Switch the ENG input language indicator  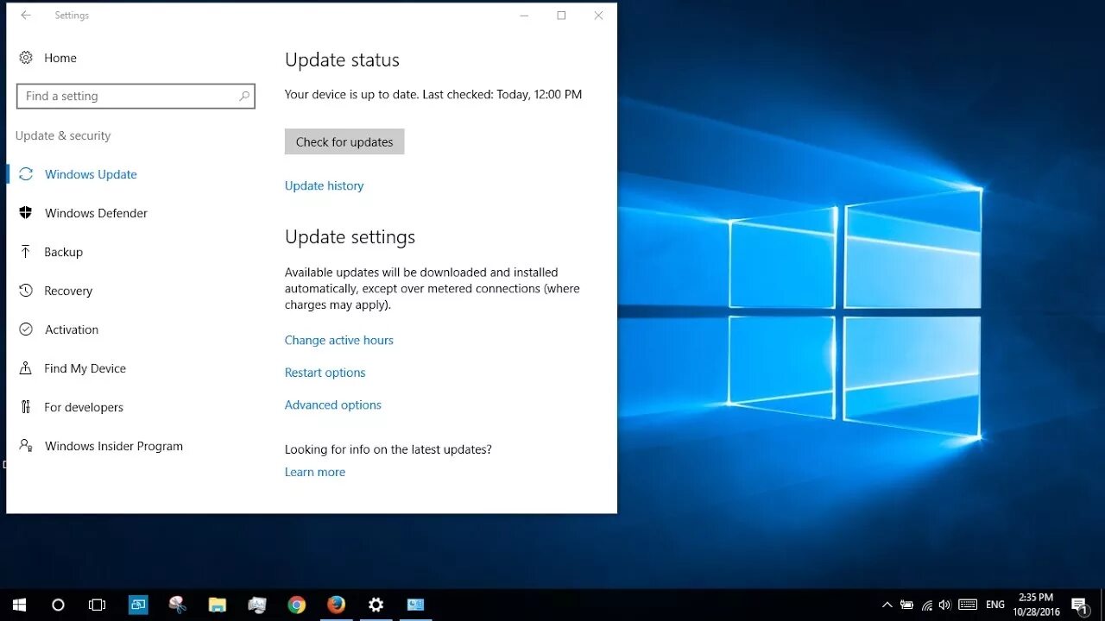(995, 605)
